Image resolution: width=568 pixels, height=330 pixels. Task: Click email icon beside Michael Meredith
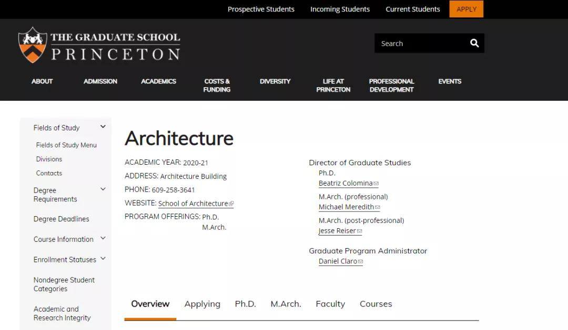pos(378,207)
